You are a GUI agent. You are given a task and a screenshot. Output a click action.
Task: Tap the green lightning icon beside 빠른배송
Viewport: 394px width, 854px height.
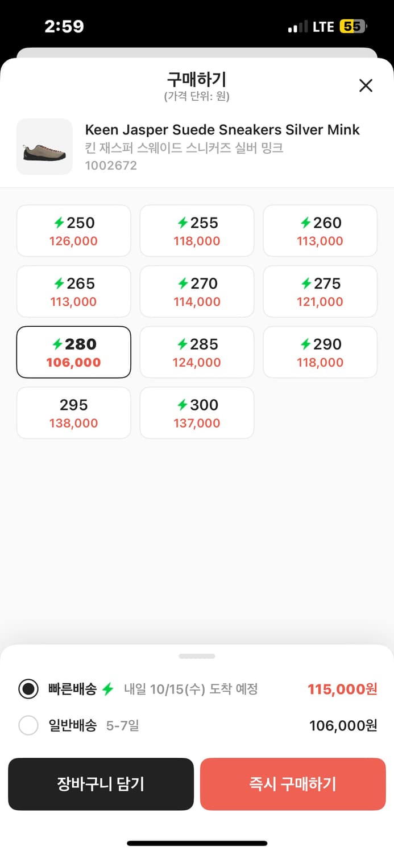[108, 689]
